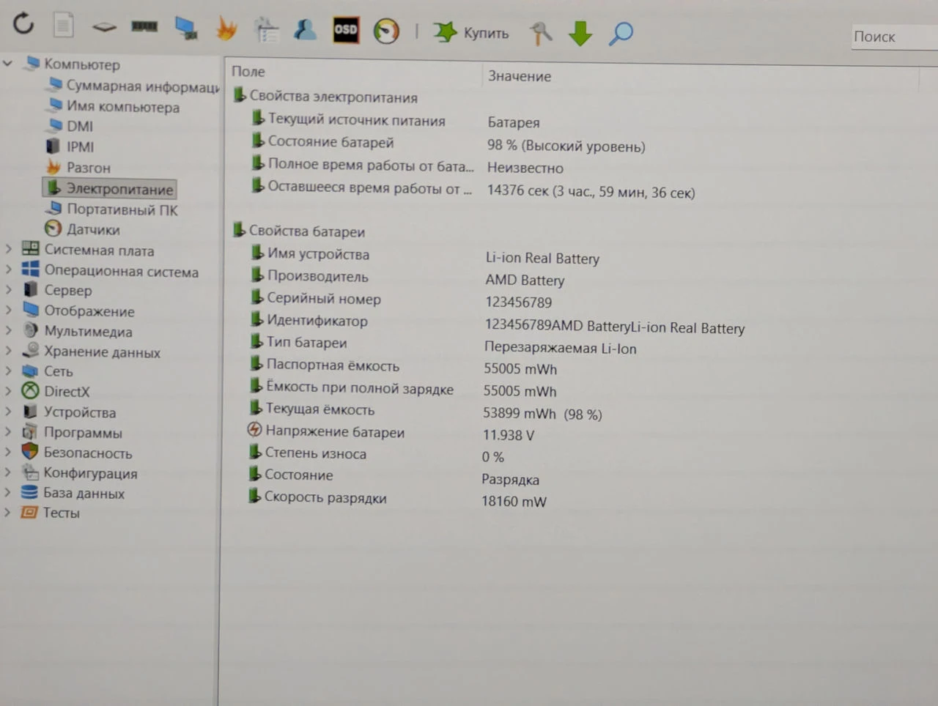The image size is (938, 706).
Task: Expand the Хранение данных node
Action: point(8,352)
